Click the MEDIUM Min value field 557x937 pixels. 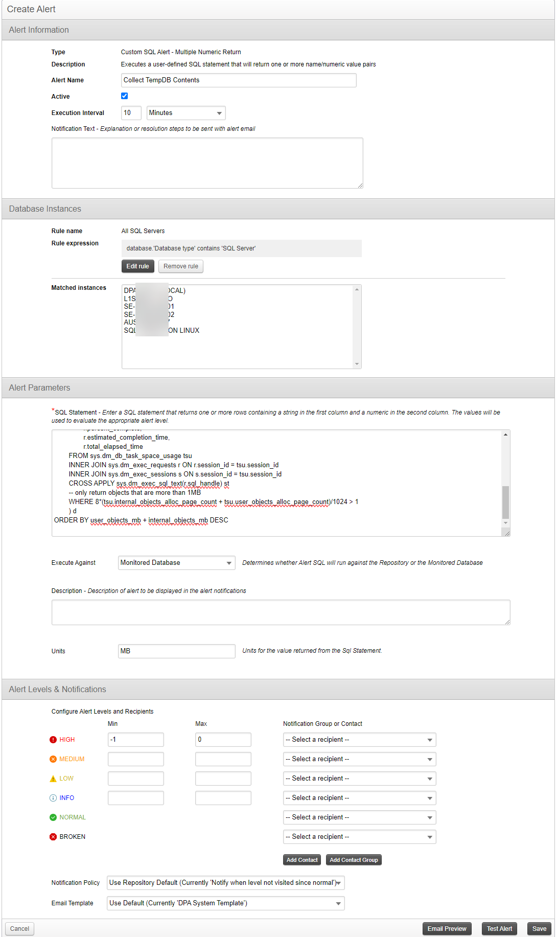(x=136, y=759)
